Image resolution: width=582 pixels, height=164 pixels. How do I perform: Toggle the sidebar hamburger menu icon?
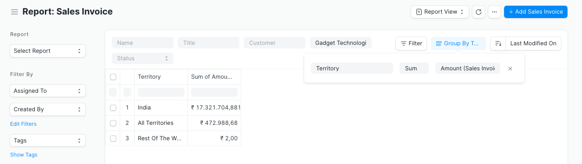click(x=15, y=12)
